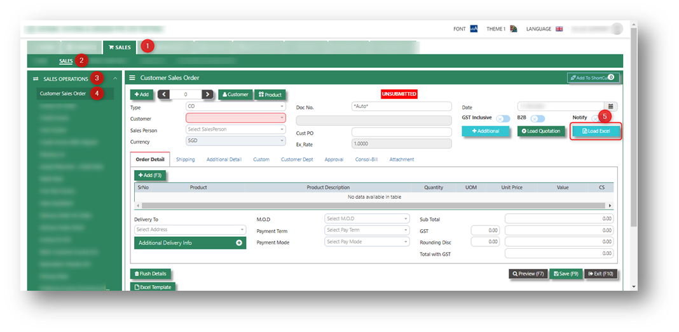Switch to the Custom tab

(x=261, y=159)
